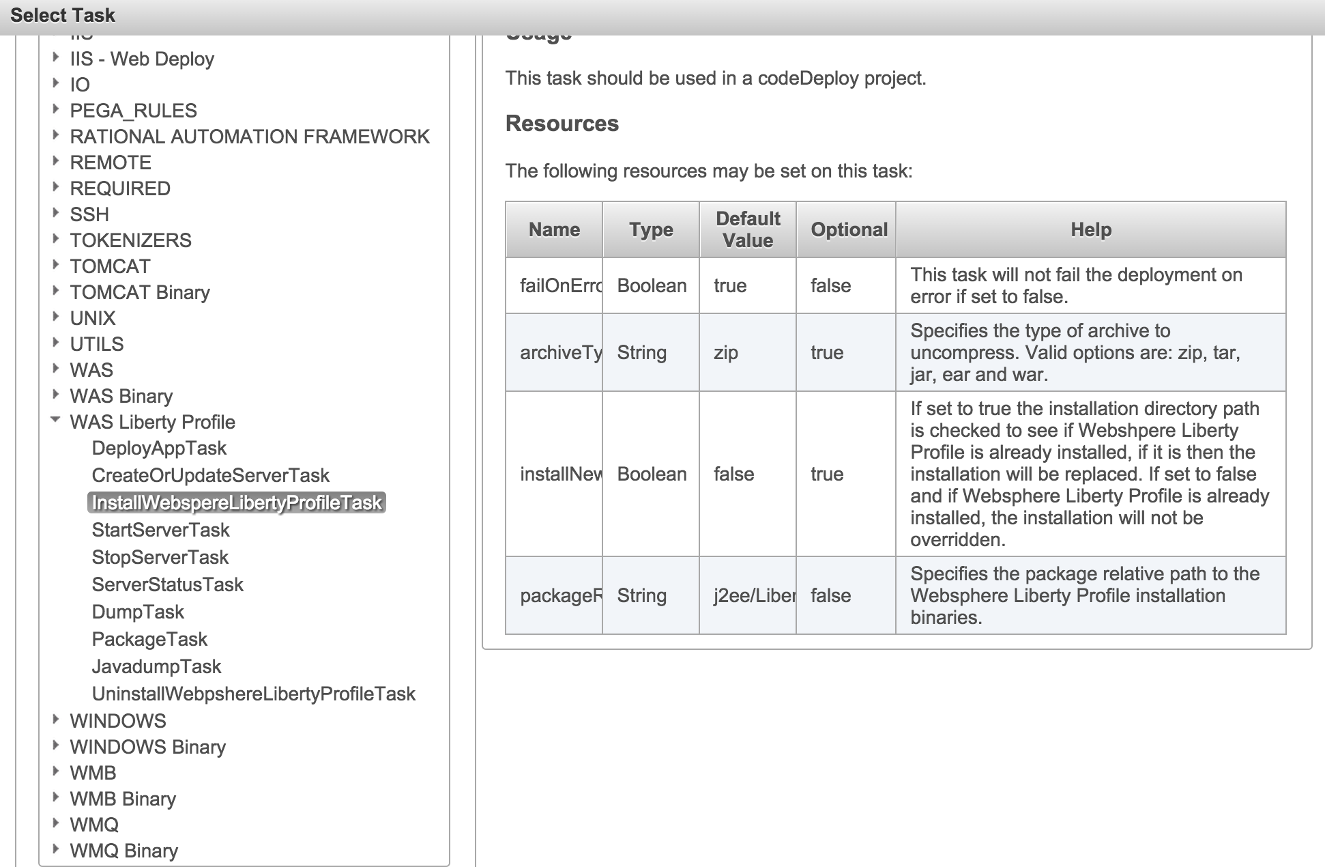Expand the PEGA_RULES category arrow
Screen dimensions: 1325x867
56,110
